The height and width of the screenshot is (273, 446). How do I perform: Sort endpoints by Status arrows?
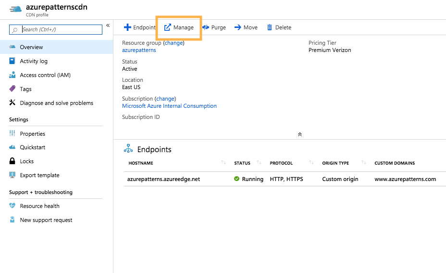click(x=259, y=162)
